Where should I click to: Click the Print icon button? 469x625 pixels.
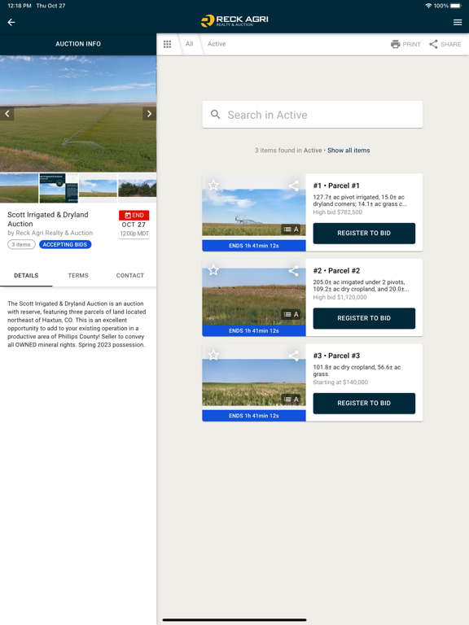point(405,44)
